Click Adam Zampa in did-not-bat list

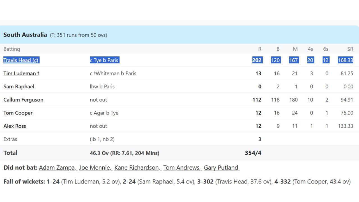(x=57, y=168)
